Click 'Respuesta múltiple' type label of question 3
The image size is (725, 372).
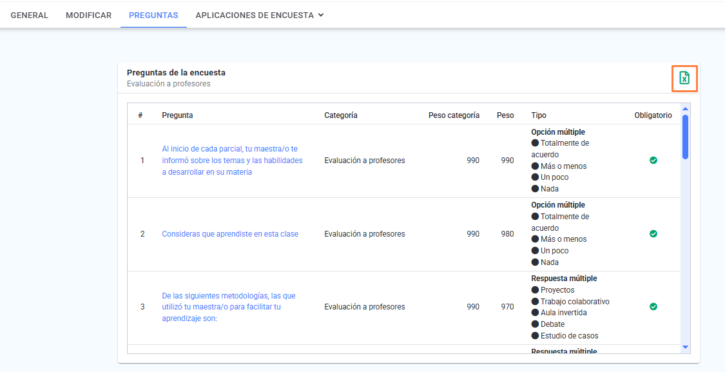coord(564,279)
